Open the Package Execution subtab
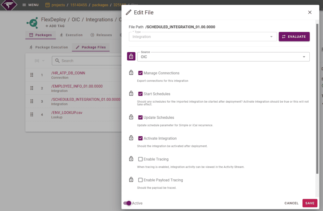Image resolution: width=323 pixels, height=211 pixels. pos(49,47)
